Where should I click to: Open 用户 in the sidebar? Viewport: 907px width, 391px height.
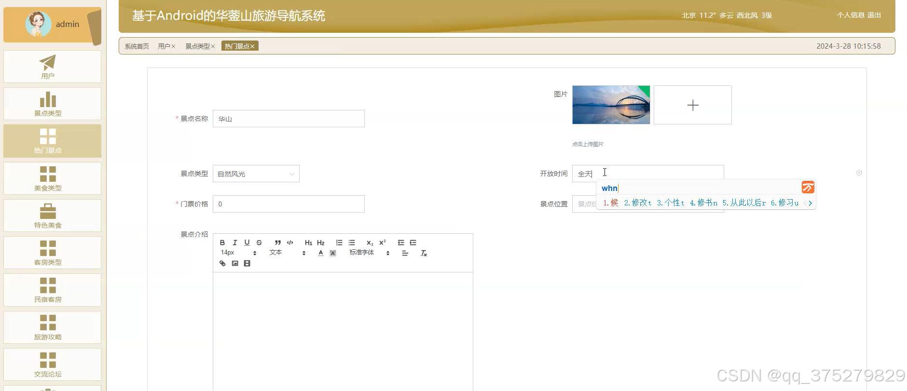click(52, 67)
